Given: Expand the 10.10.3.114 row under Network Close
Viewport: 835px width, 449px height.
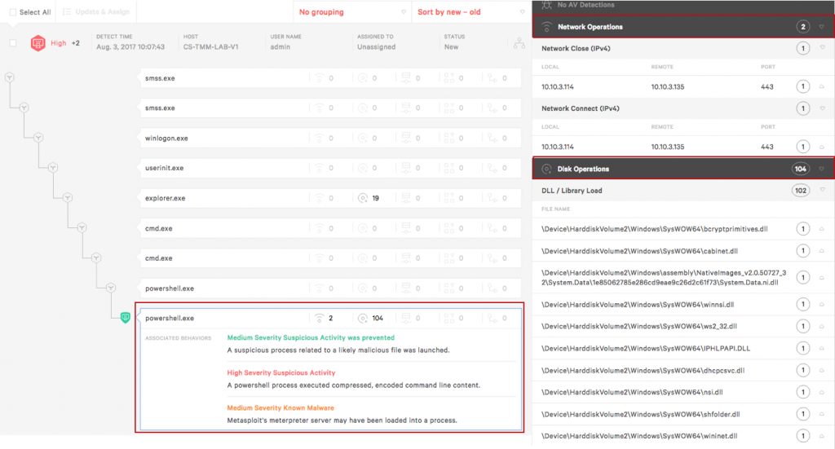Looking at the screenshot, I should [x=822, y=86].
